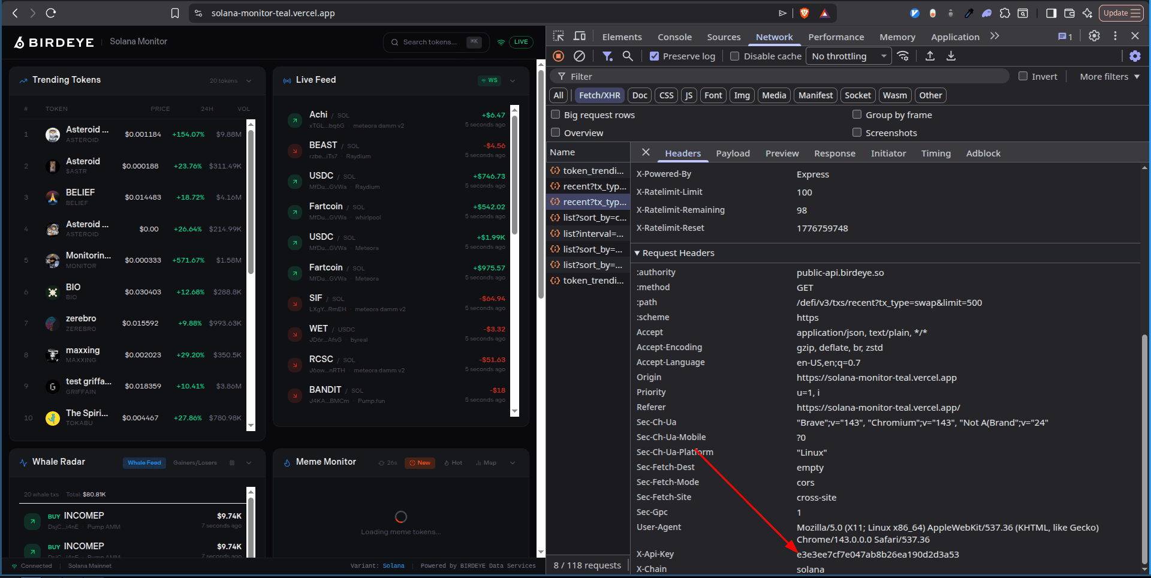Enable Group by frame
Viewport: 1151px width, 578px height.
[x=857, y=115]
